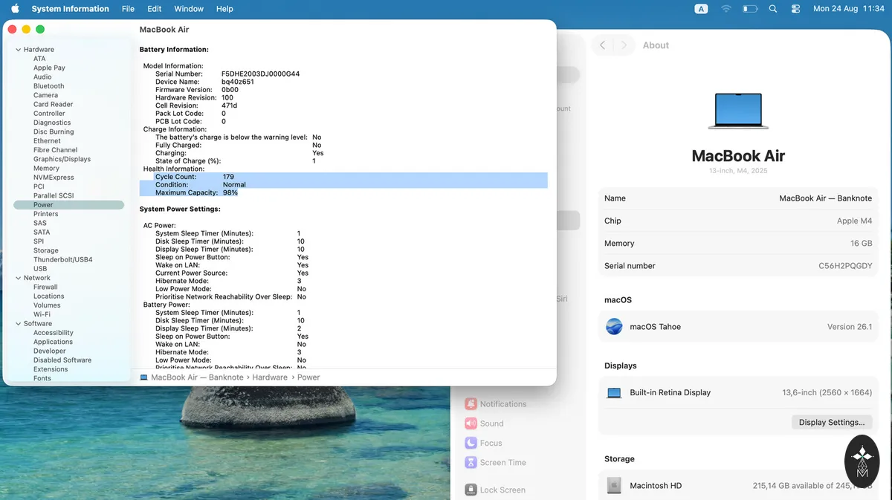Click the MacBook Air laptop image
Image resolution: width=892 pixels, height=500 pixels.
click(738, 110)
